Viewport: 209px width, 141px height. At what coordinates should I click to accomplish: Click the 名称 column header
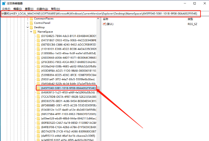[105, 19]
